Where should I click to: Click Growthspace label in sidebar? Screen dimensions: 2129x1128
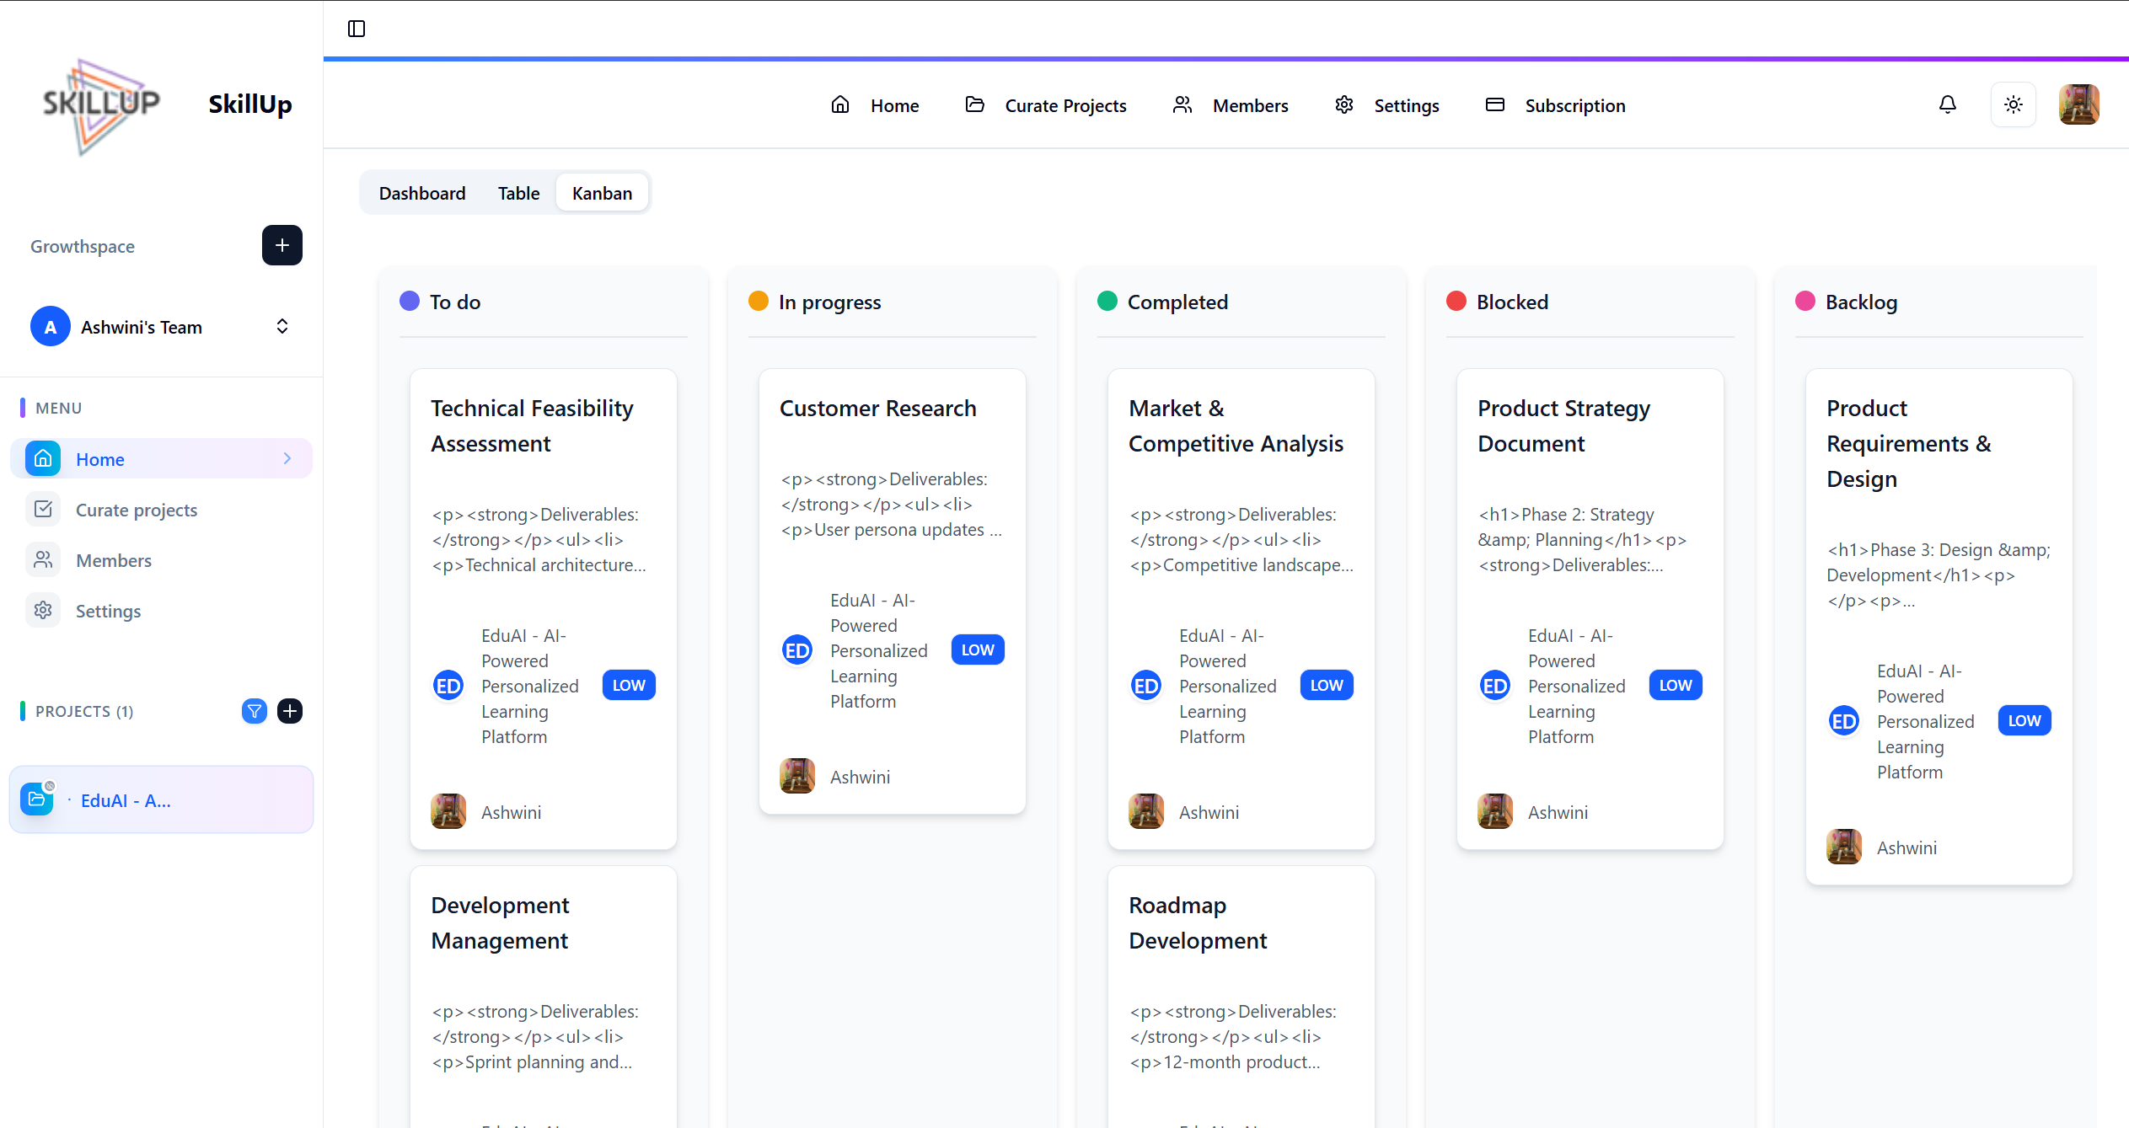coord(83,246)
